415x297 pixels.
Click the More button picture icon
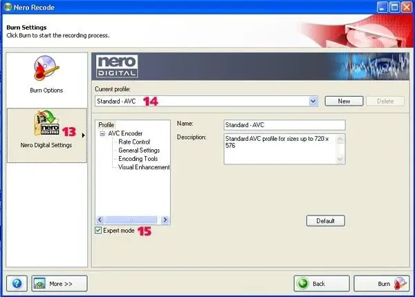[39, 283]
